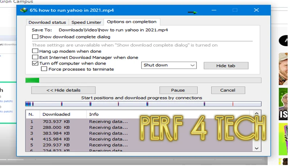Check Exit Internet Download Manager when done
Screen dimensions: 290x166
(35, 57)
